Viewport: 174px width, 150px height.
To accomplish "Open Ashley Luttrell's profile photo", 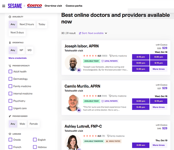I will [73, 142].
